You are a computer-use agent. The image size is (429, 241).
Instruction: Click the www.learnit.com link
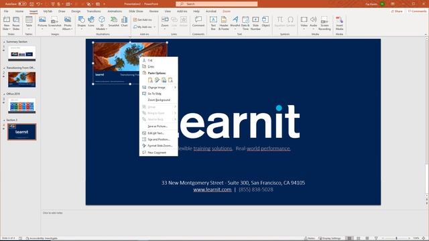click(212, 189)
